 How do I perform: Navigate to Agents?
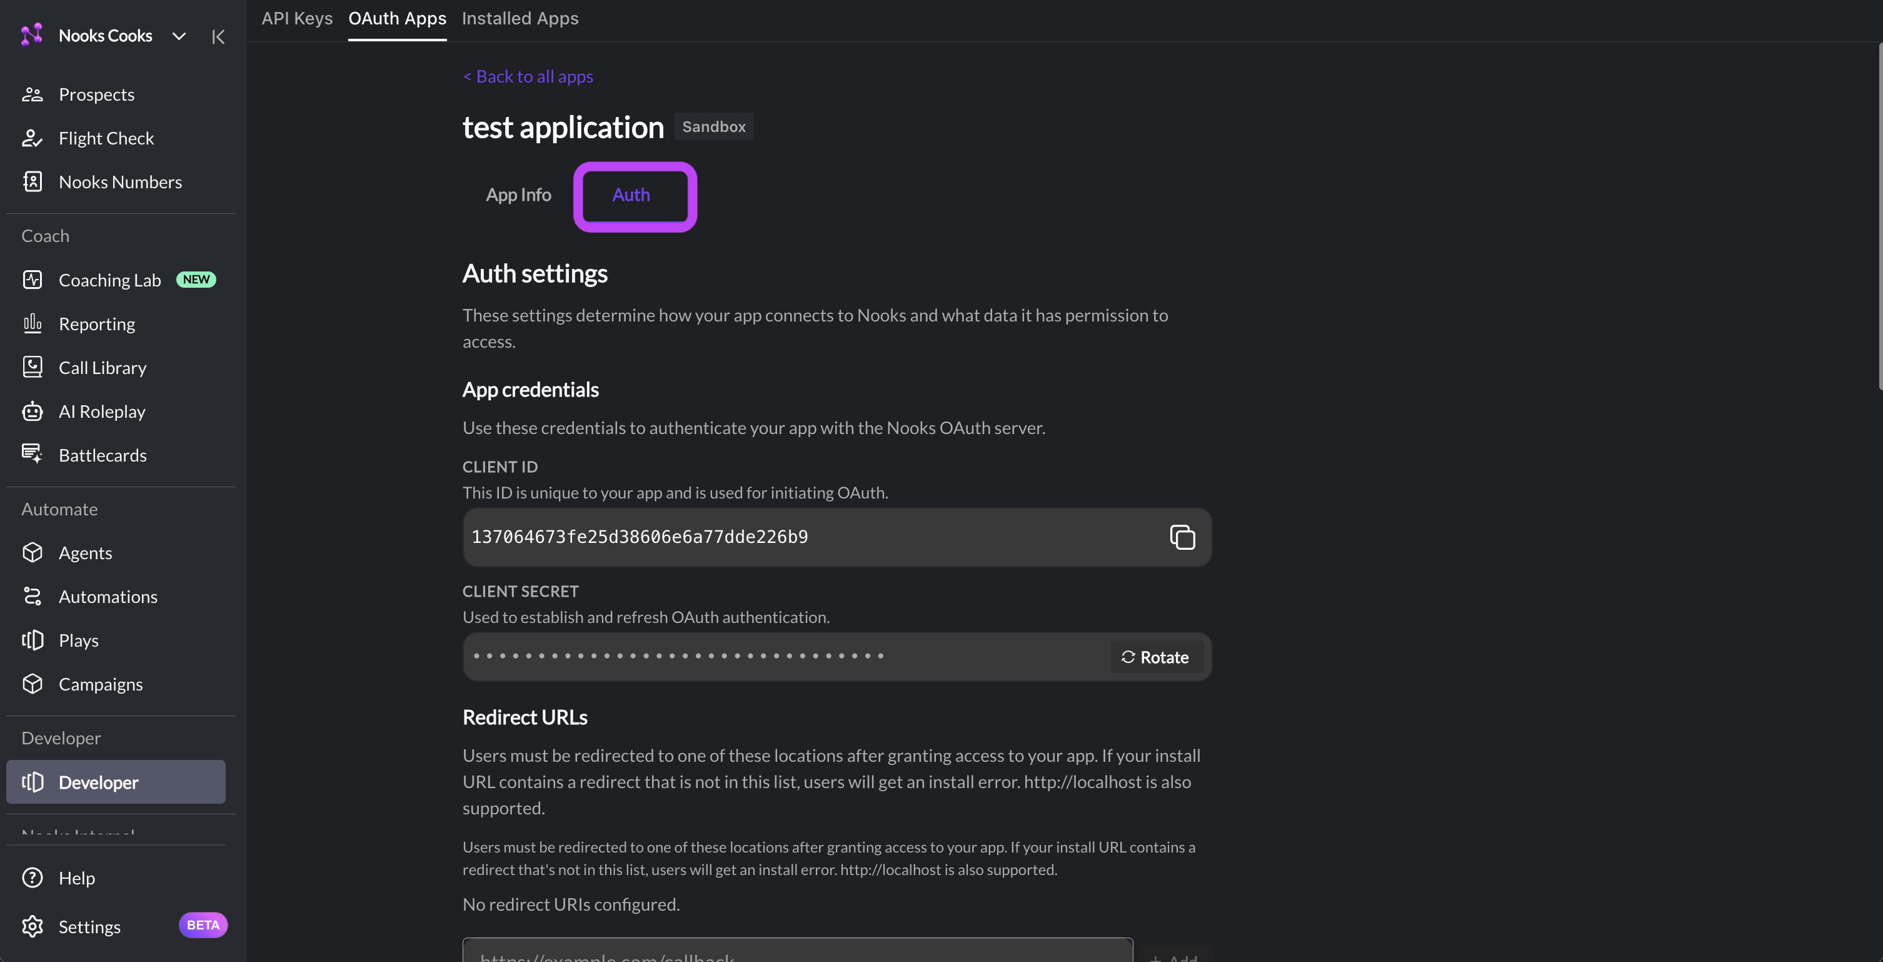coord(85,552)
